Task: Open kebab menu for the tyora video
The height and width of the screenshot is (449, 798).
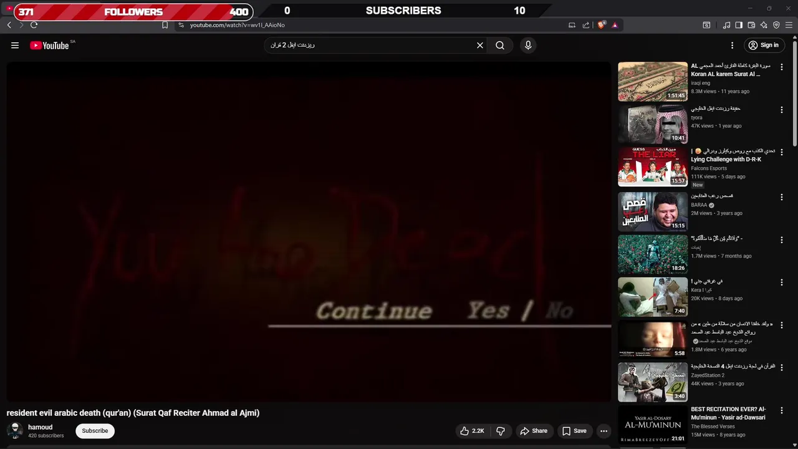Action: click(781, 110)
